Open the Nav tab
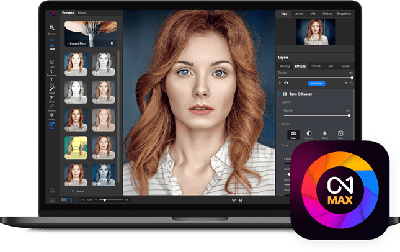This screenshot has height=252, width=400. tap(284, 14)
